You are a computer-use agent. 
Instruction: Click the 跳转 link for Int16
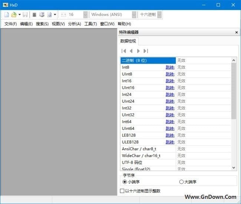tap(170, 81)
